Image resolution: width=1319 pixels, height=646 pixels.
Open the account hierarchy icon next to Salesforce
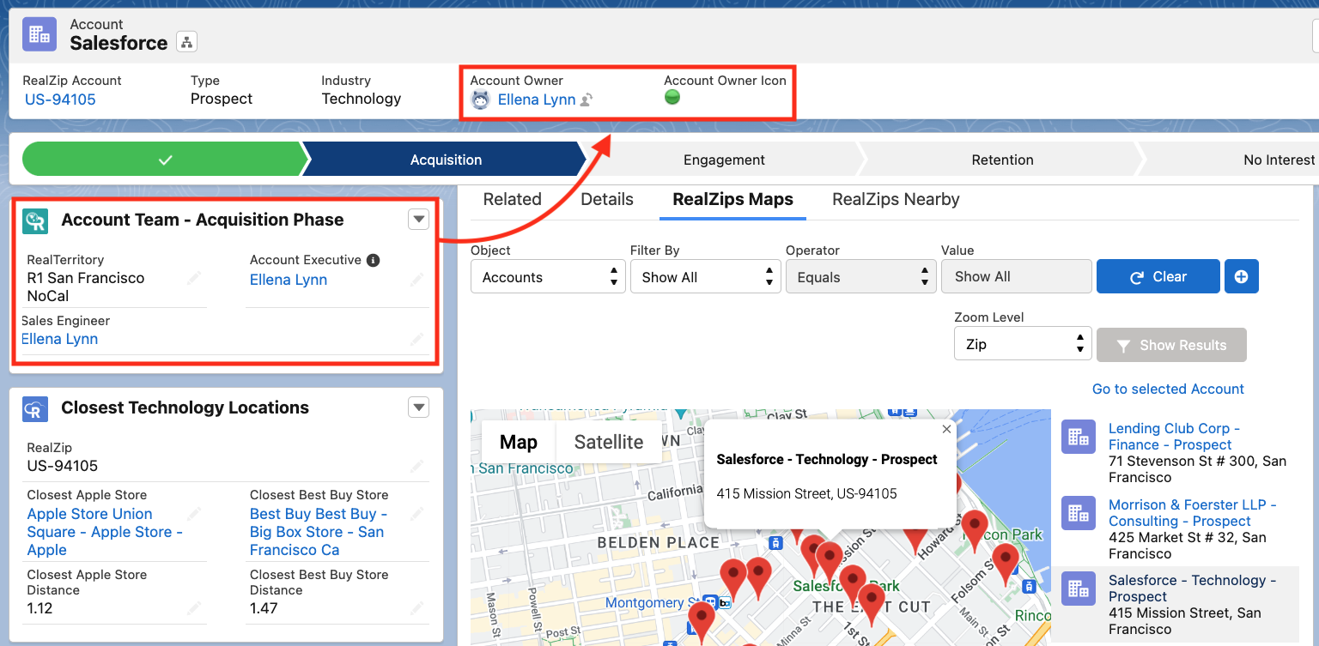click(x=186, y=42)
